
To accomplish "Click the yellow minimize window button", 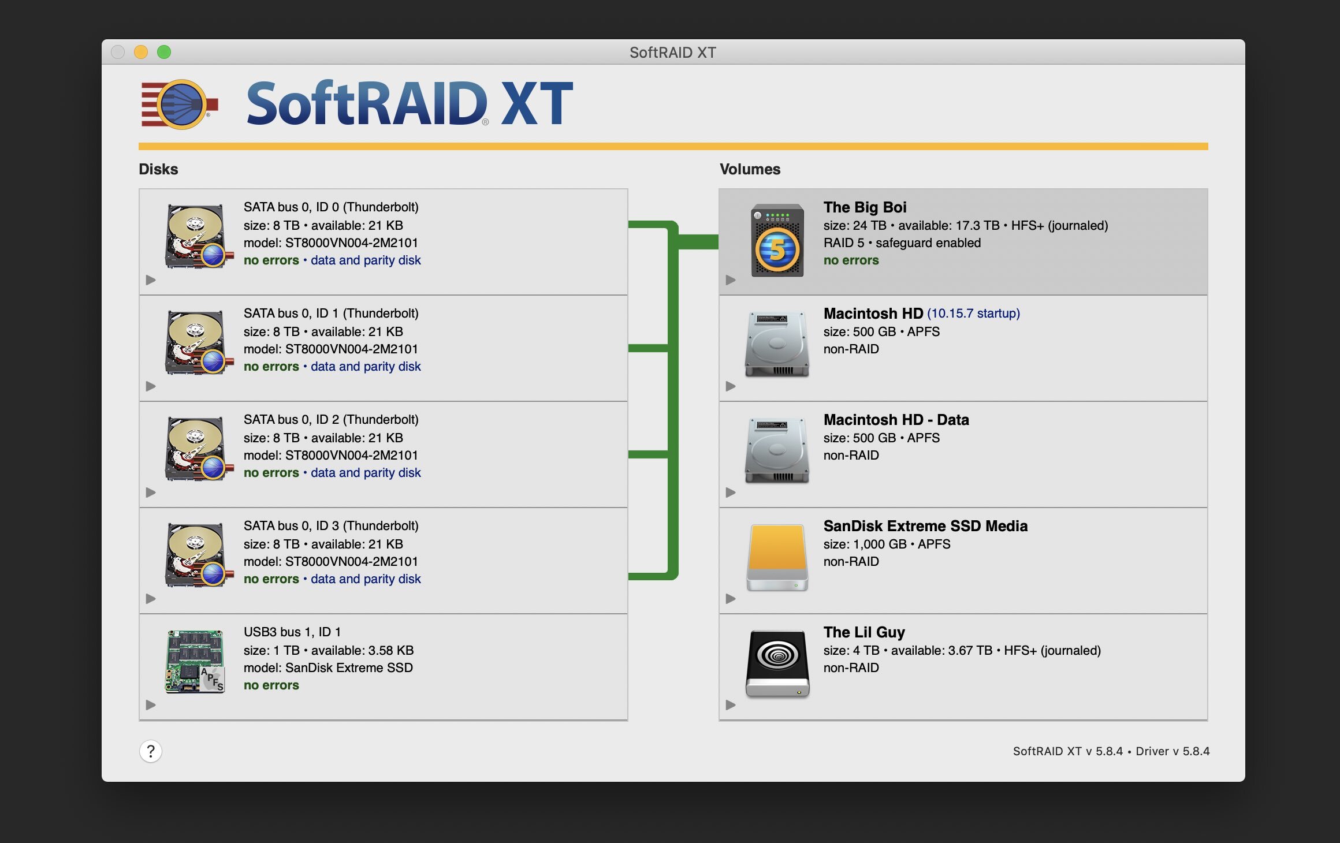I will (x=141, y=52).
